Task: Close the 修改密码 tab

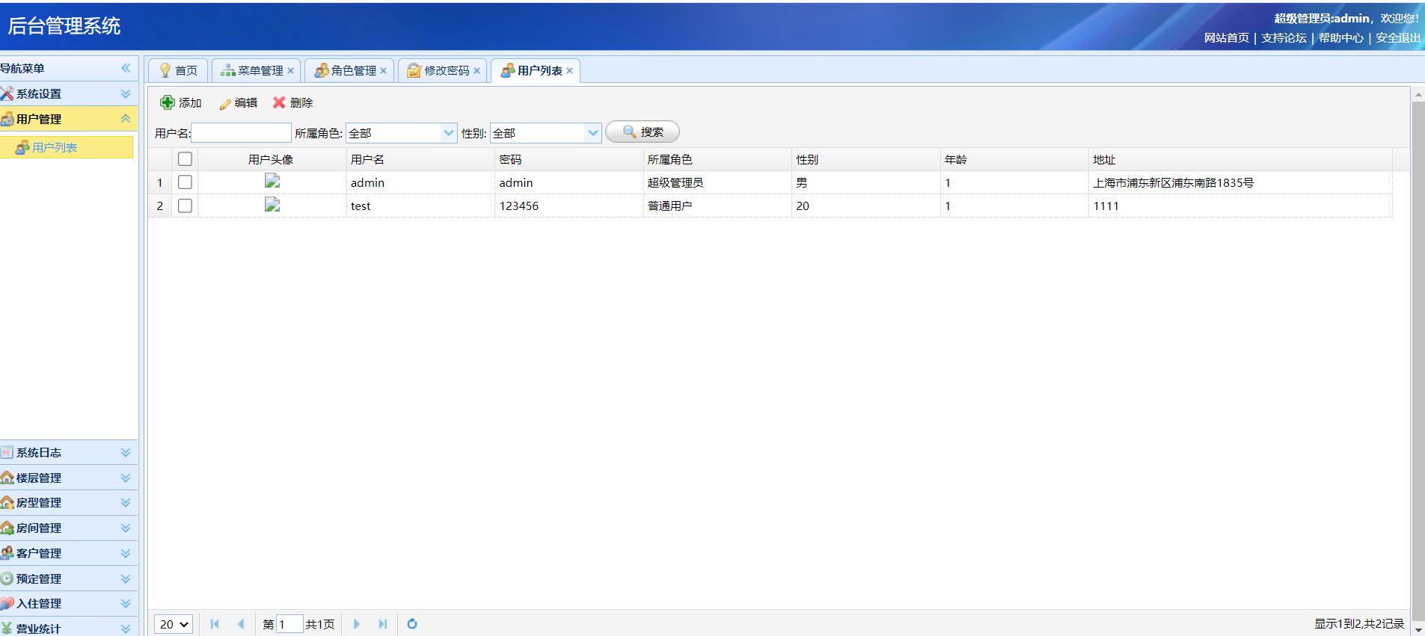Action: click(476, 70)
